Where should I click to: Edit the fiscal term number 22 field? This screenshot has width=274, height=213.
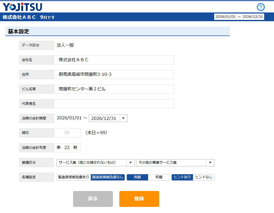coord(67,148)
